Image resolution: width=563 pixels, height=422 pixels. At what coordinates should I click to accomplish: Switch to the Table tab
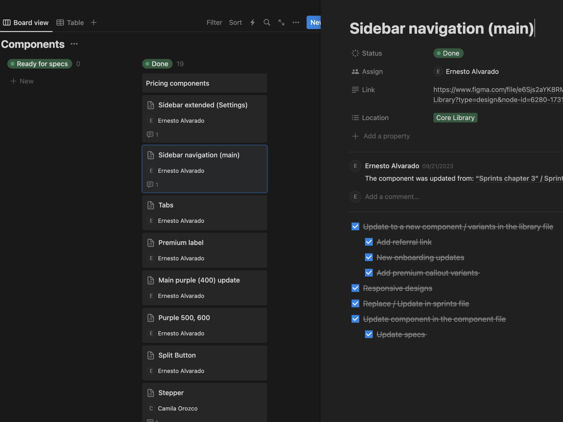[x=70, y=23]
